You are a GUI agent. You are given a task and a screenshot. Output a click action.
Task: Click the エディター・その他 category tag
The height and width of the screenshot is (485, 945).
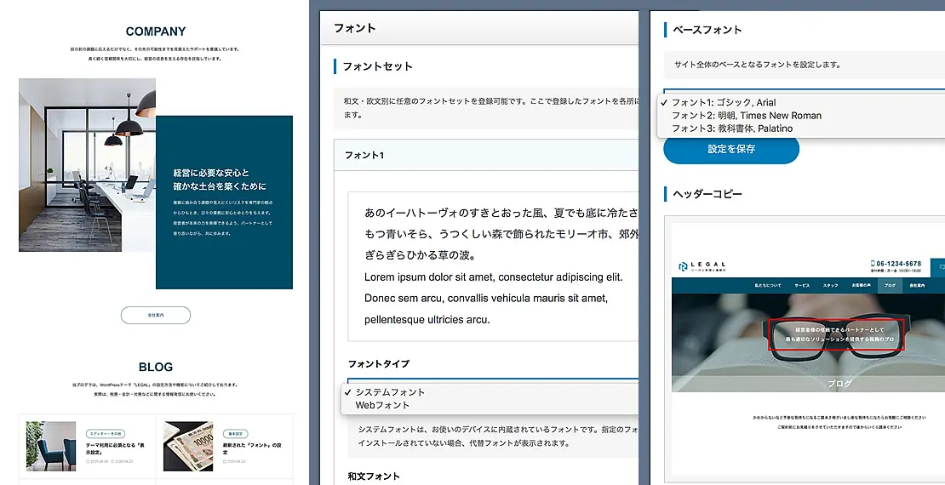pyautogui.click(x=106, y=434)
